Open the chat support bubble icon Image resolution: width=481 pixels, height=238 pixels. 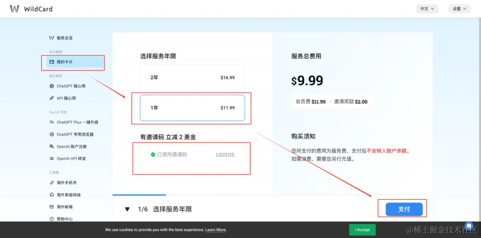click(469, 226)
